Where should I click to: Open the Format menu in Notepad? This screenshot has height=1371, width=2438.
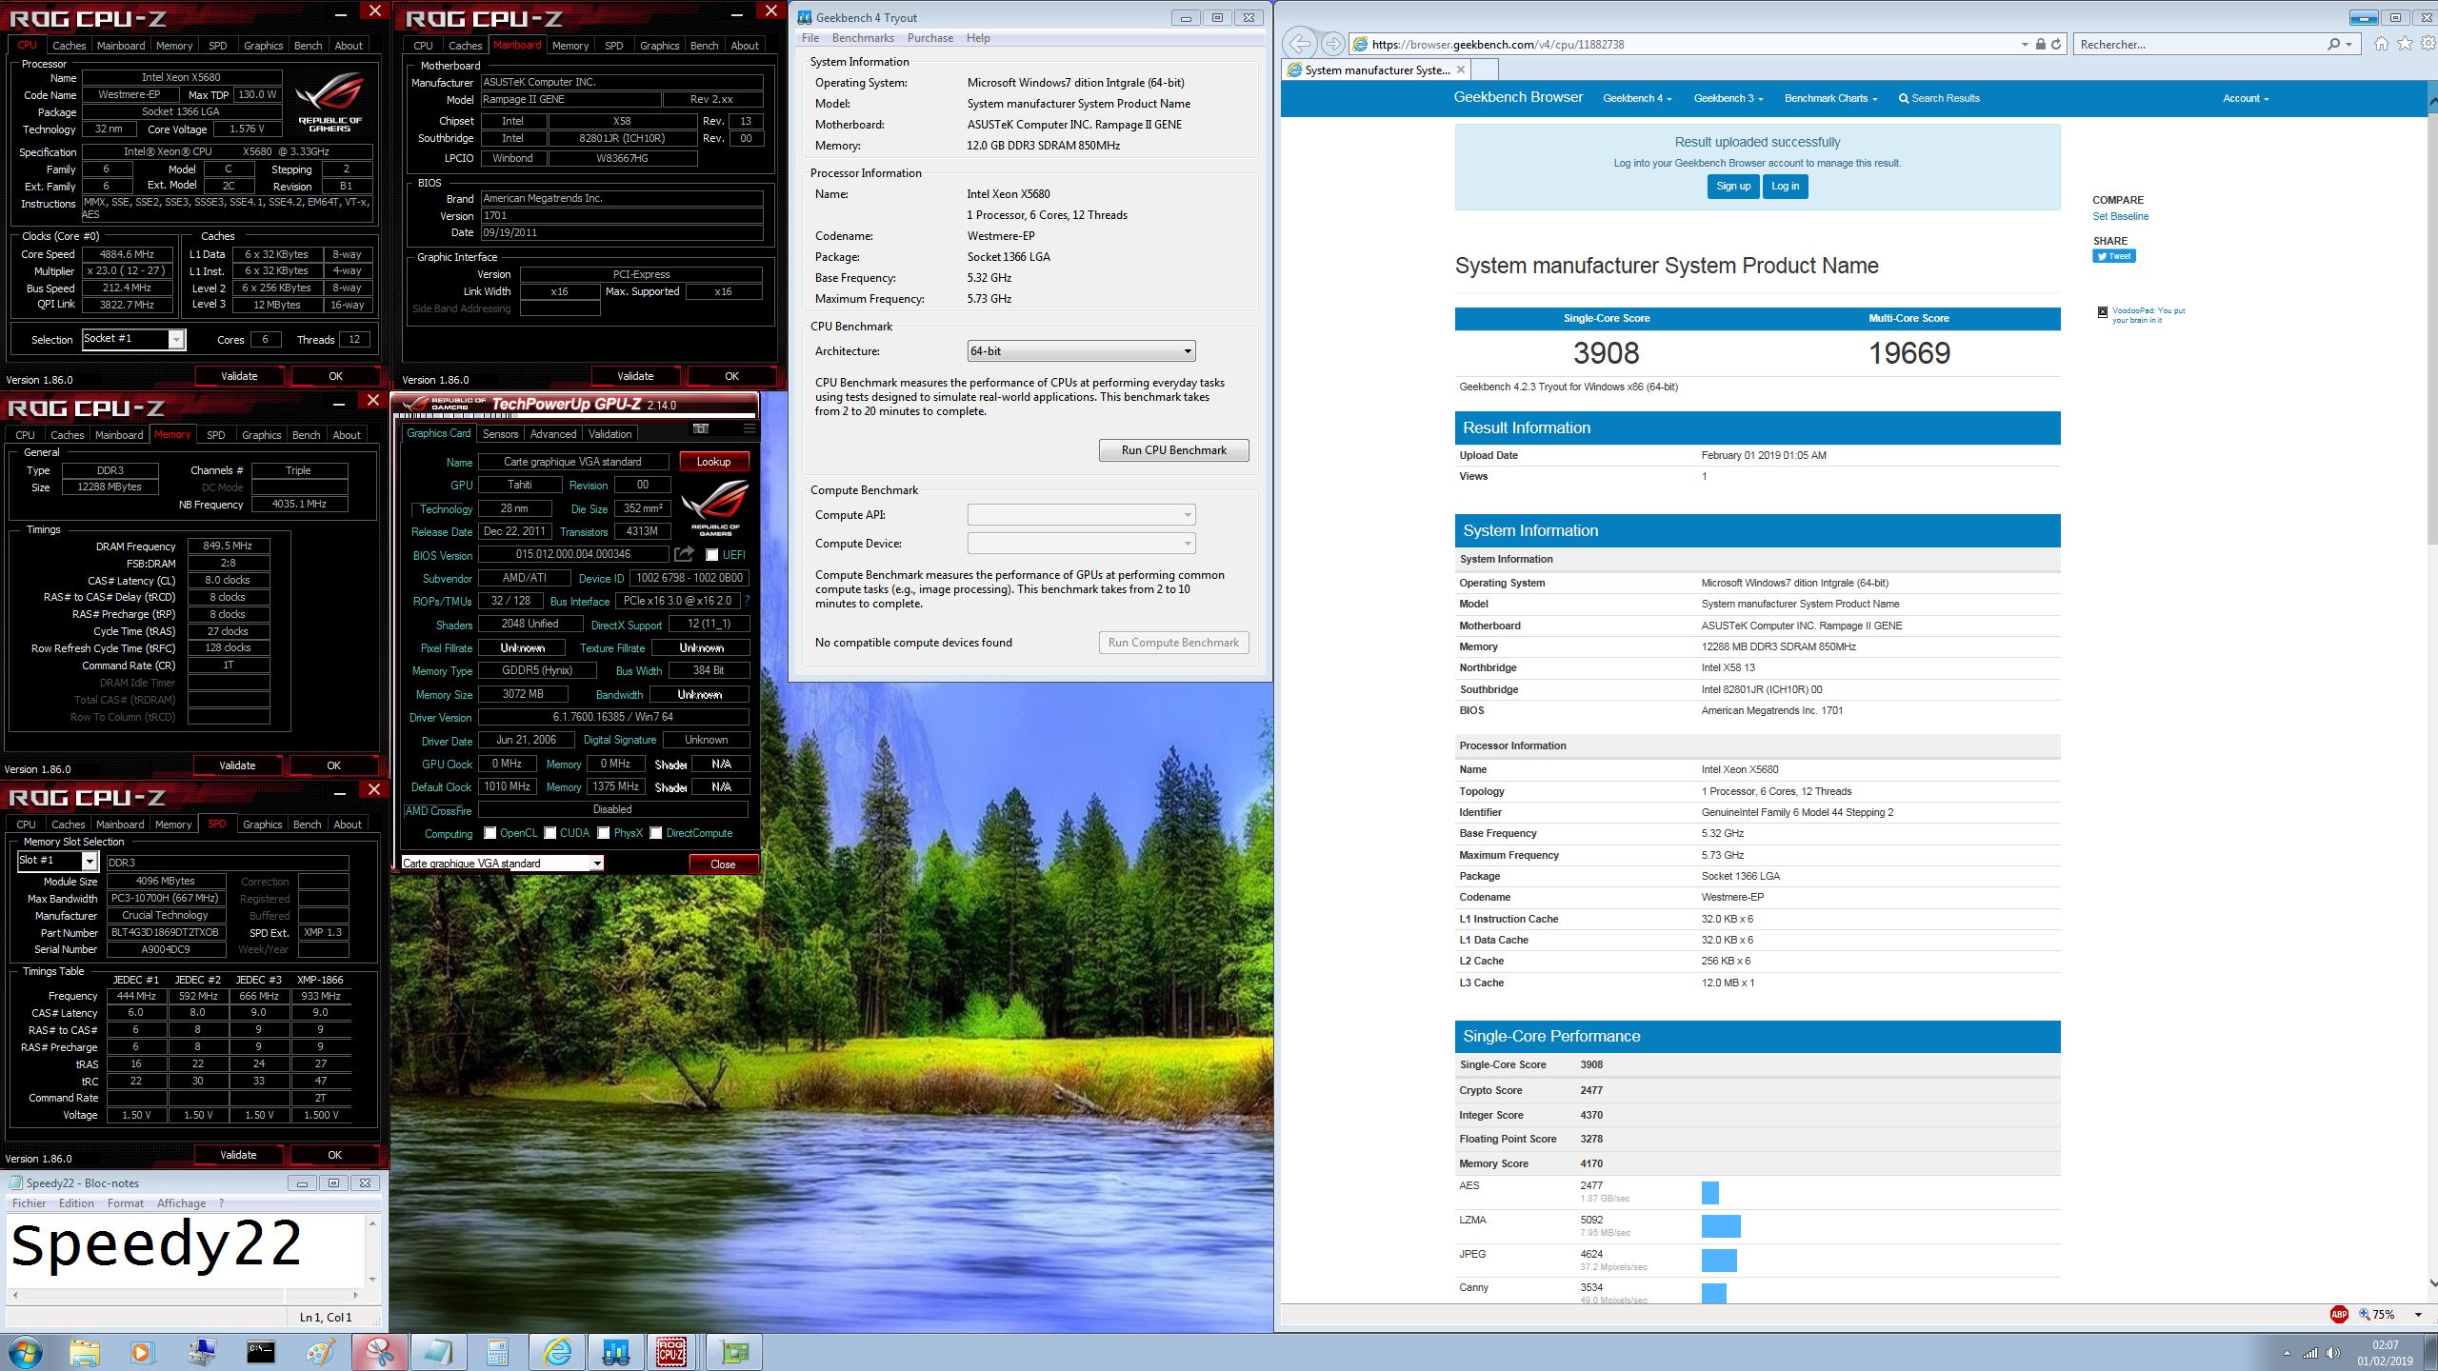pos(126,1203)
